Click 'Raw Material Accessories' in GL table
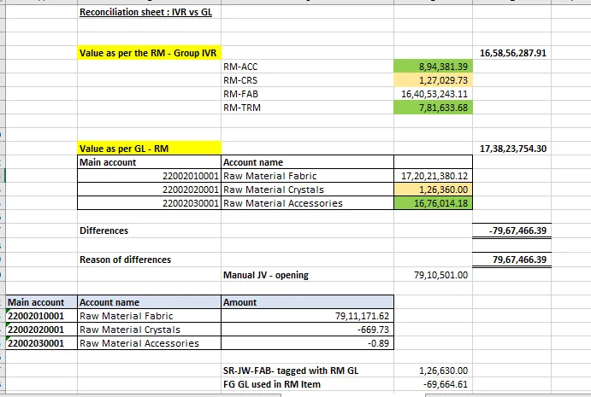Viewport: 591px width, 397px height. [x=307, y=203]
